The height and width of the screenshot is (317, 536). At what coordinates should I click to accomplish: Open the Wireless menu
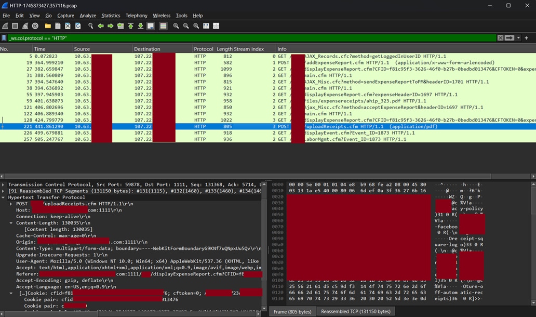tap(162, 16)
